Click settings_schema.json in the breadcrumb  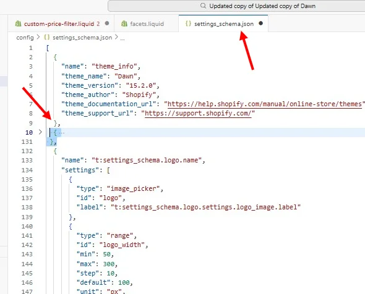click(82, 38)
